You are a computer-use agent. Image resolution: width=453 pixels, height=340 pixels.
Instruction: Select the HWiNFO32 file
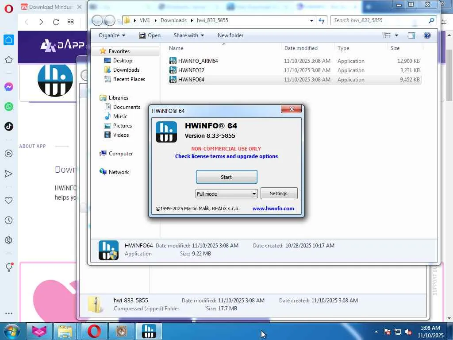191,70
